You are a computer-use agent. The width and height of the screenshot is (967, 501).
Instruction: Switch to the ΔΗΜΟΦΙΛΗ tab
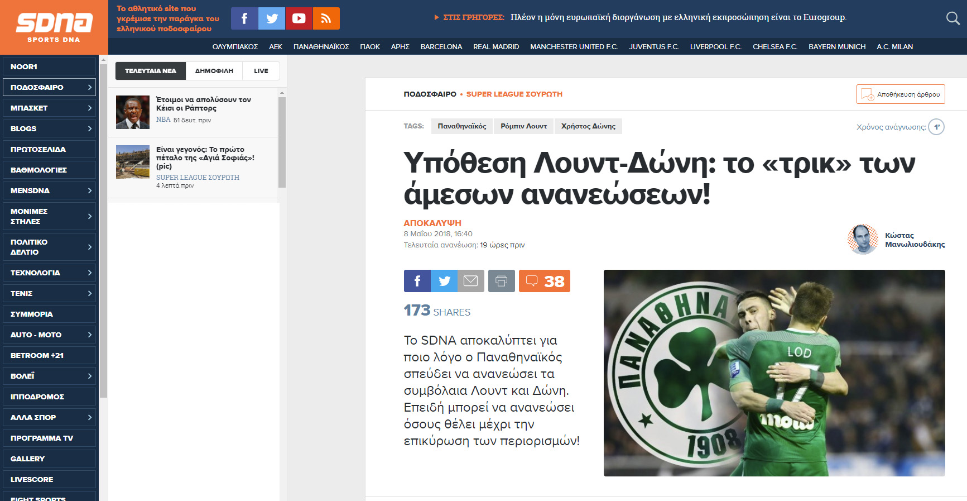click(x=214, y=71)
